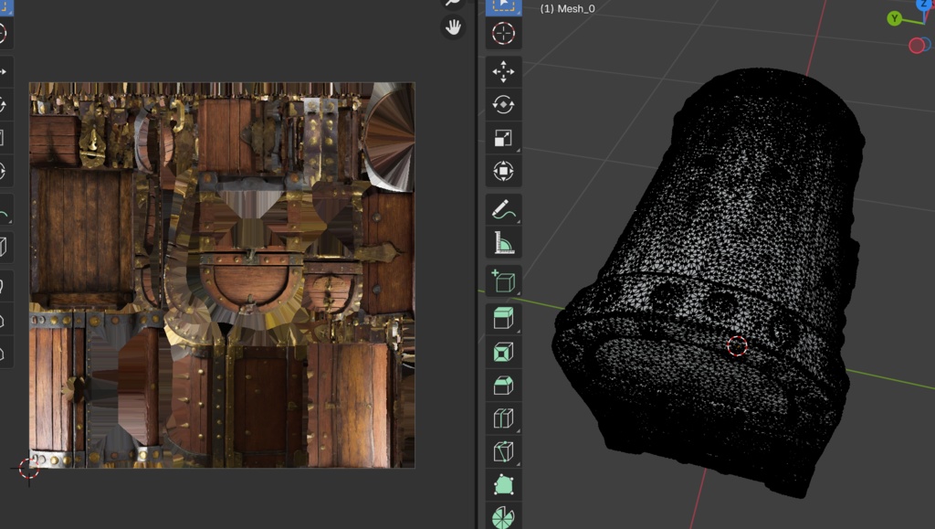The width and height of the screenshot is (935, 529).
Task: Activate the 3D Cursor tool
Action: [503, 34]
